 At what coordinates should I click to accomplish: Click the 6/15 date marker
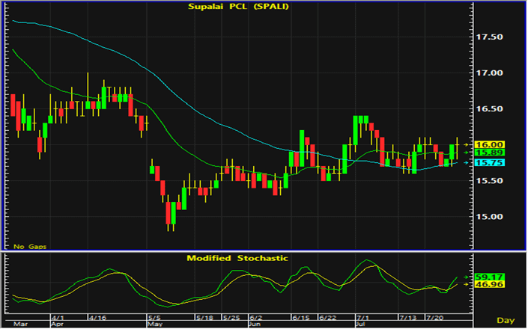(x=300, y=318)
